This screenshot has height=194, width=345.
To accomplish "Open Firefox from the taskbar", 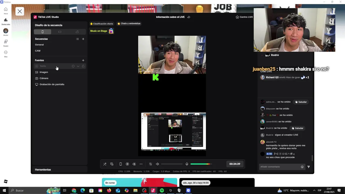I will 109,190.
